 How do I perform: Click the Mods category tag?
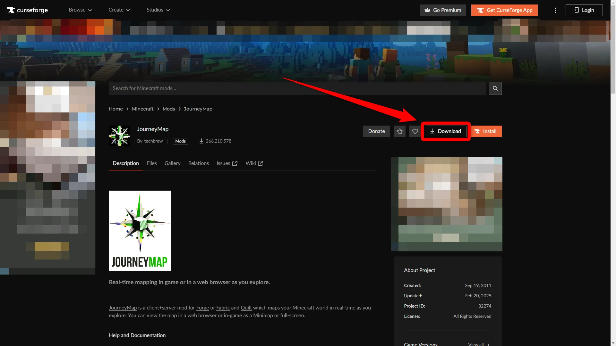point(180,141)
